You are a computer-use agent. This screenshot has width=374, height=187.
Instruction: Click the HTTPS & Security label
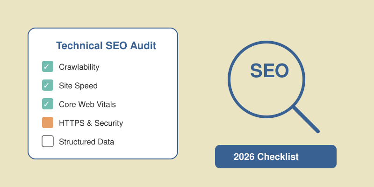(91, 123)
